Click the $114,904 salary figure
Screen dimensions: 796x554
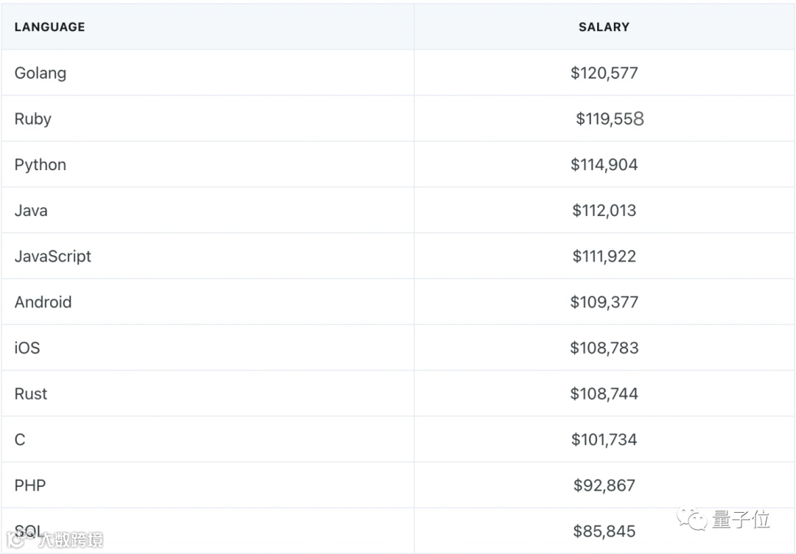(604, 164)
